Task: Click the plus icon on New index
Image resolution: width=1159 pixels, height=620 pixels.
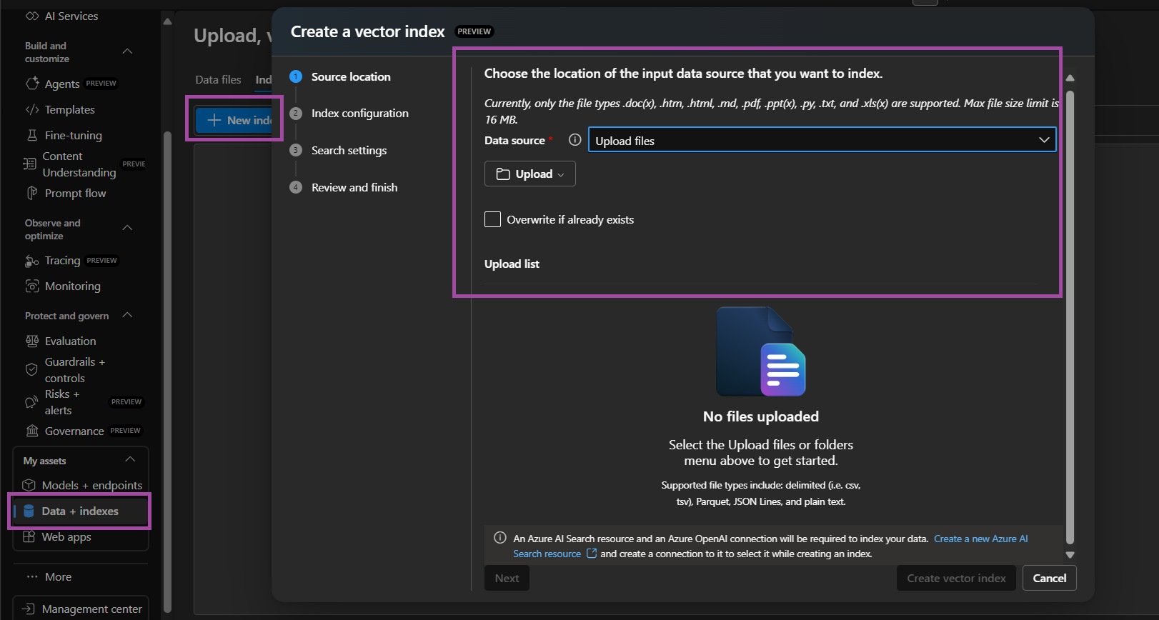Action: [x=214, y=120]
